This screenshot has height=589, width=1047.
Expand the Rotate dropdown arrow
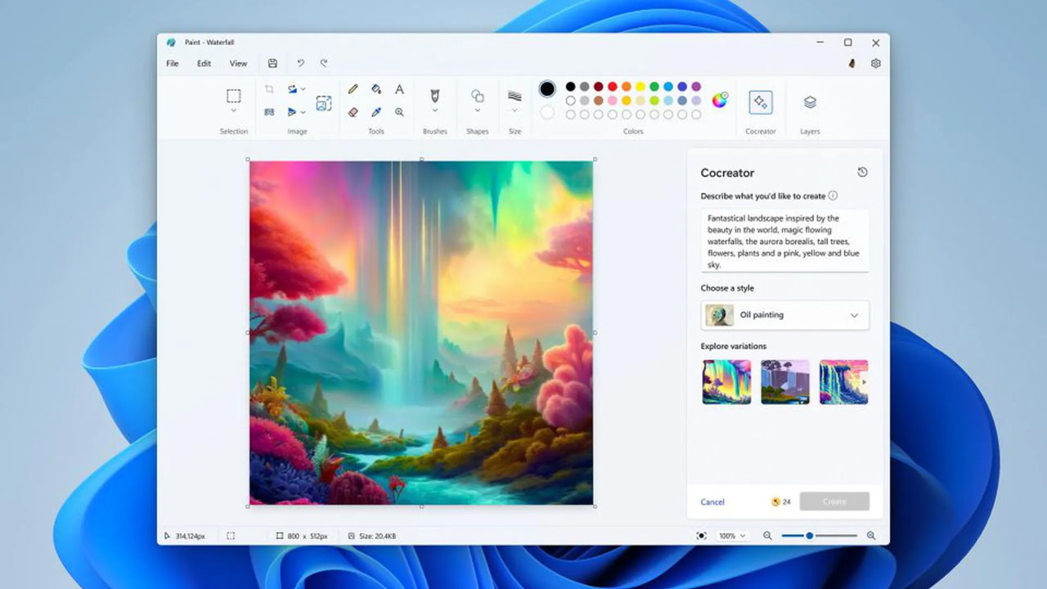click(303, 89)
